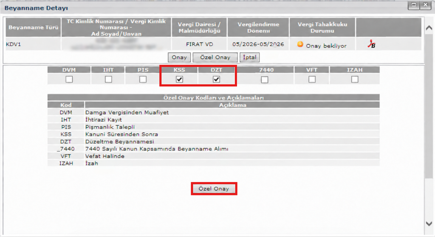Tick the PIS checkbox
The width and height of the screenshot is (435, 237).
[x=143, y=79]
